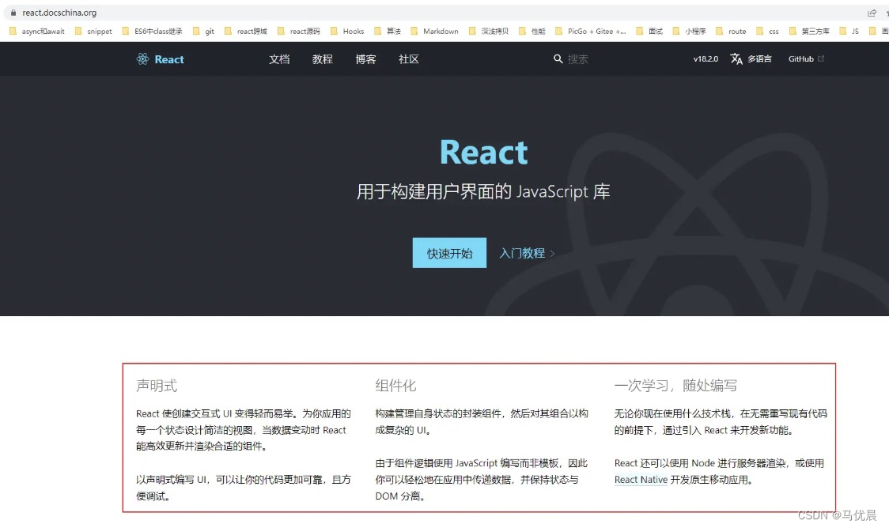
Task: Open the JS bookmark folder
Action: [x=849, y=31]
